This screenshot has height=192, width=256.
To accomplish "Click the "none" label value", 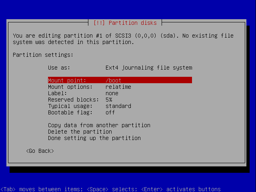I will [x=112, y=93].
